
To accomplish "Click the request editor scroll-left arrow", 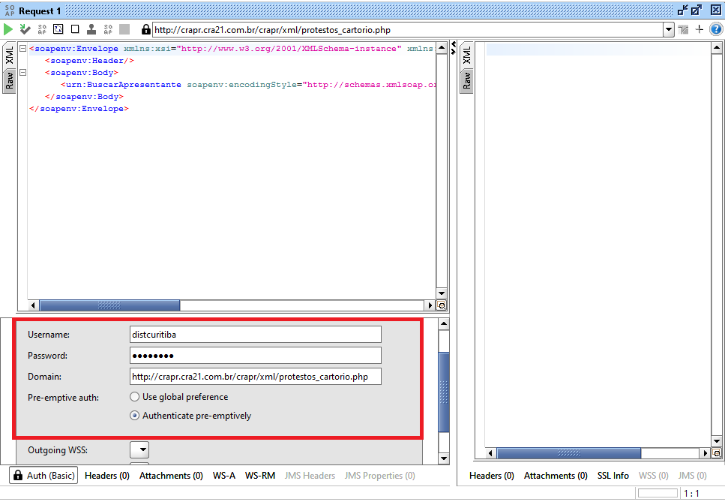I will click(33, 305).
